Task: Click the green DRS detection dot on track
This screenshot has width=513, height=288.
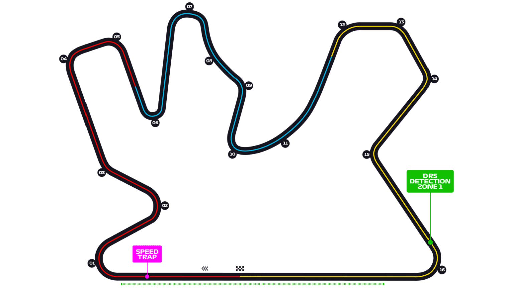Action: (430, 242)
